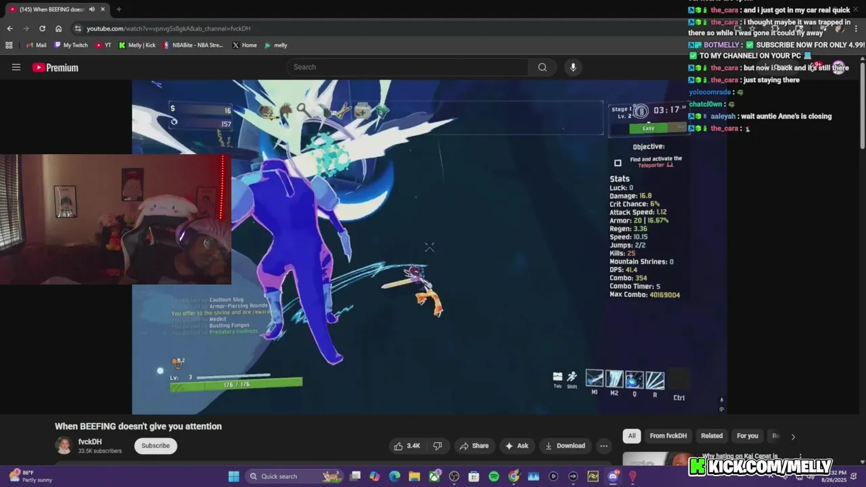Click Windows taskbar Quick search box
This screenshot has width=866, height=487.
(294, 476)
